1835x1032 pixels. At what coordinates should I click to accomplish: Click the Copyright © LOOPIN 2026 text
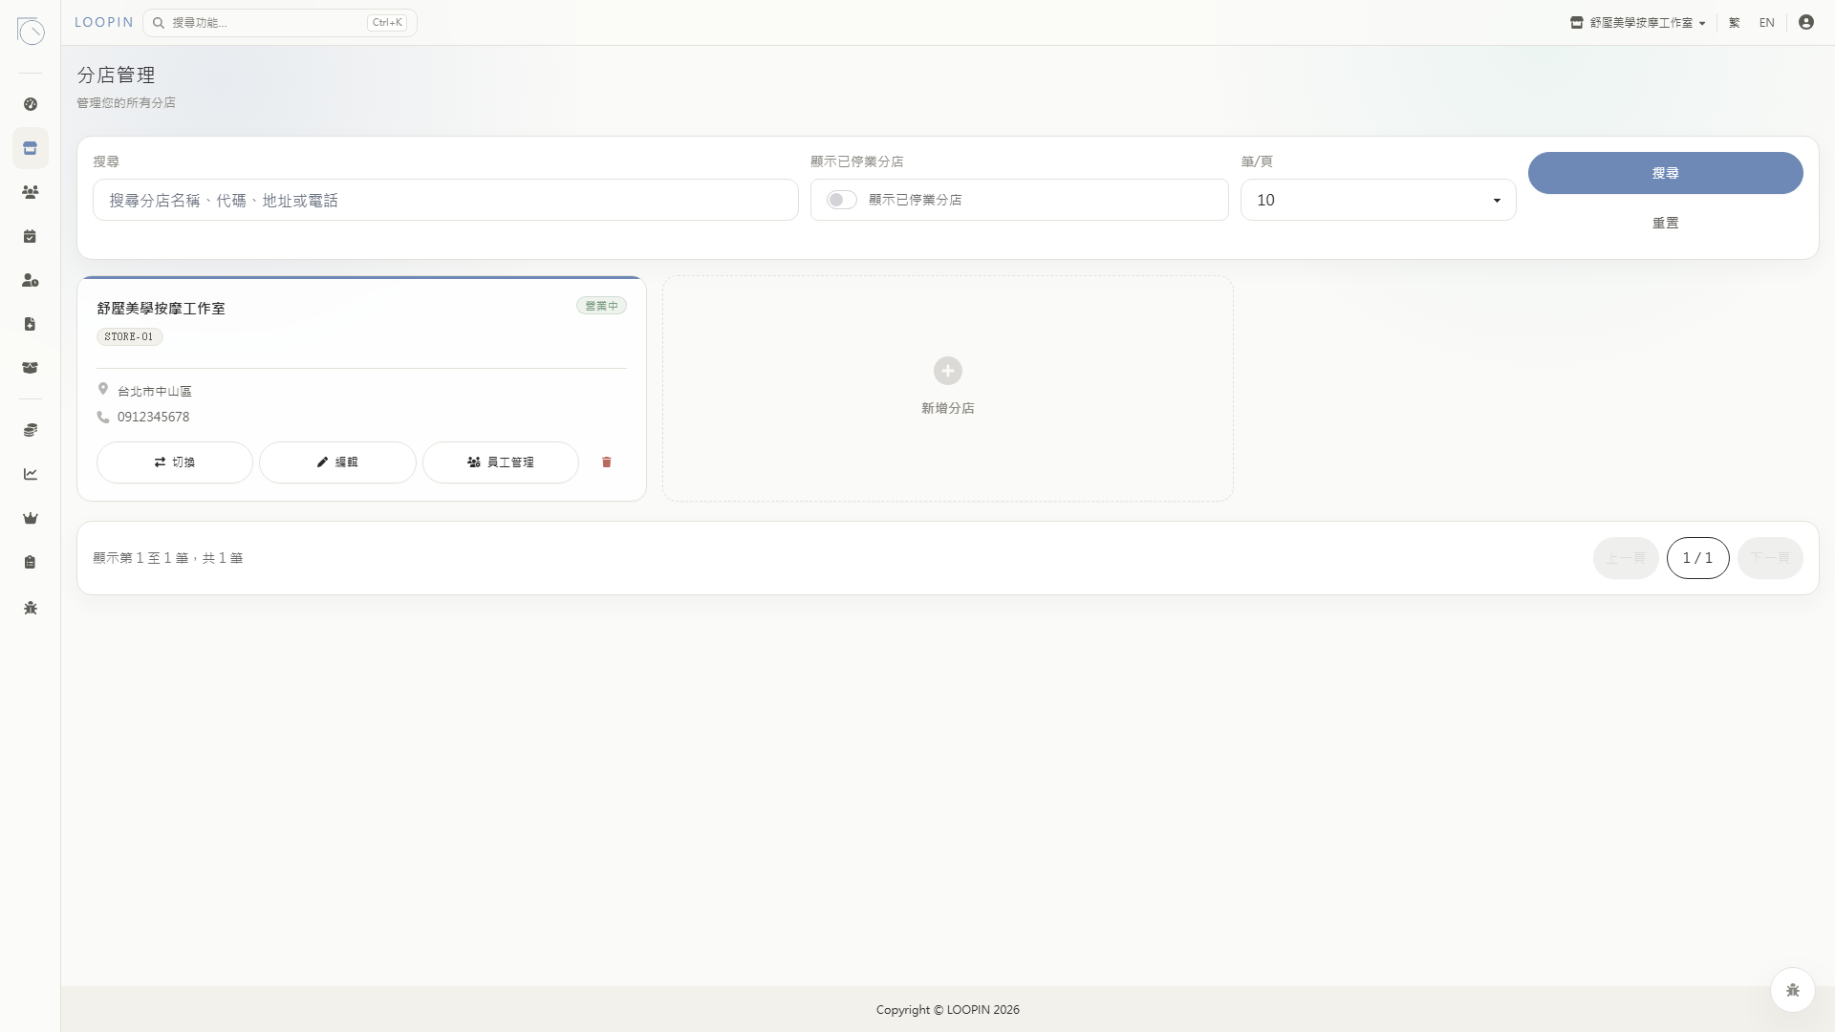pos(947,1010)
